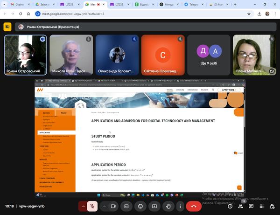Toggle the camera on or off

click(x=112, y=206)
